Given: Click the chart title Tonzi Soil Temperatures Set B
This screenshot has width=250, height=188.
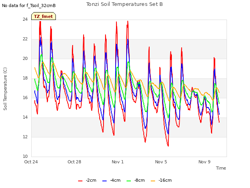Looking at the screenshot, I should 124,4.
